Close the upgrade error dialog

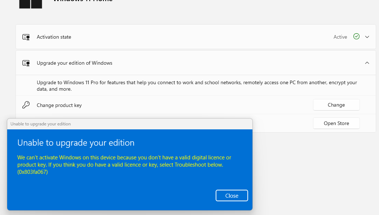pyautogui.click(x=232, y=195)
